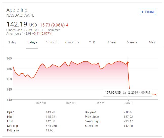164x138 pixels.
Task: Select the 5 days tab
Action: pos(32,42)
